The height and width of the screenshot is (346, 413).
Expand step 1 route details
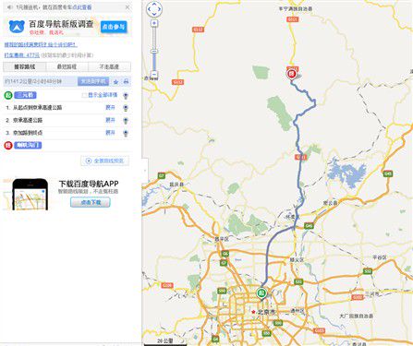pyautogui.click(x=110, y=107)
